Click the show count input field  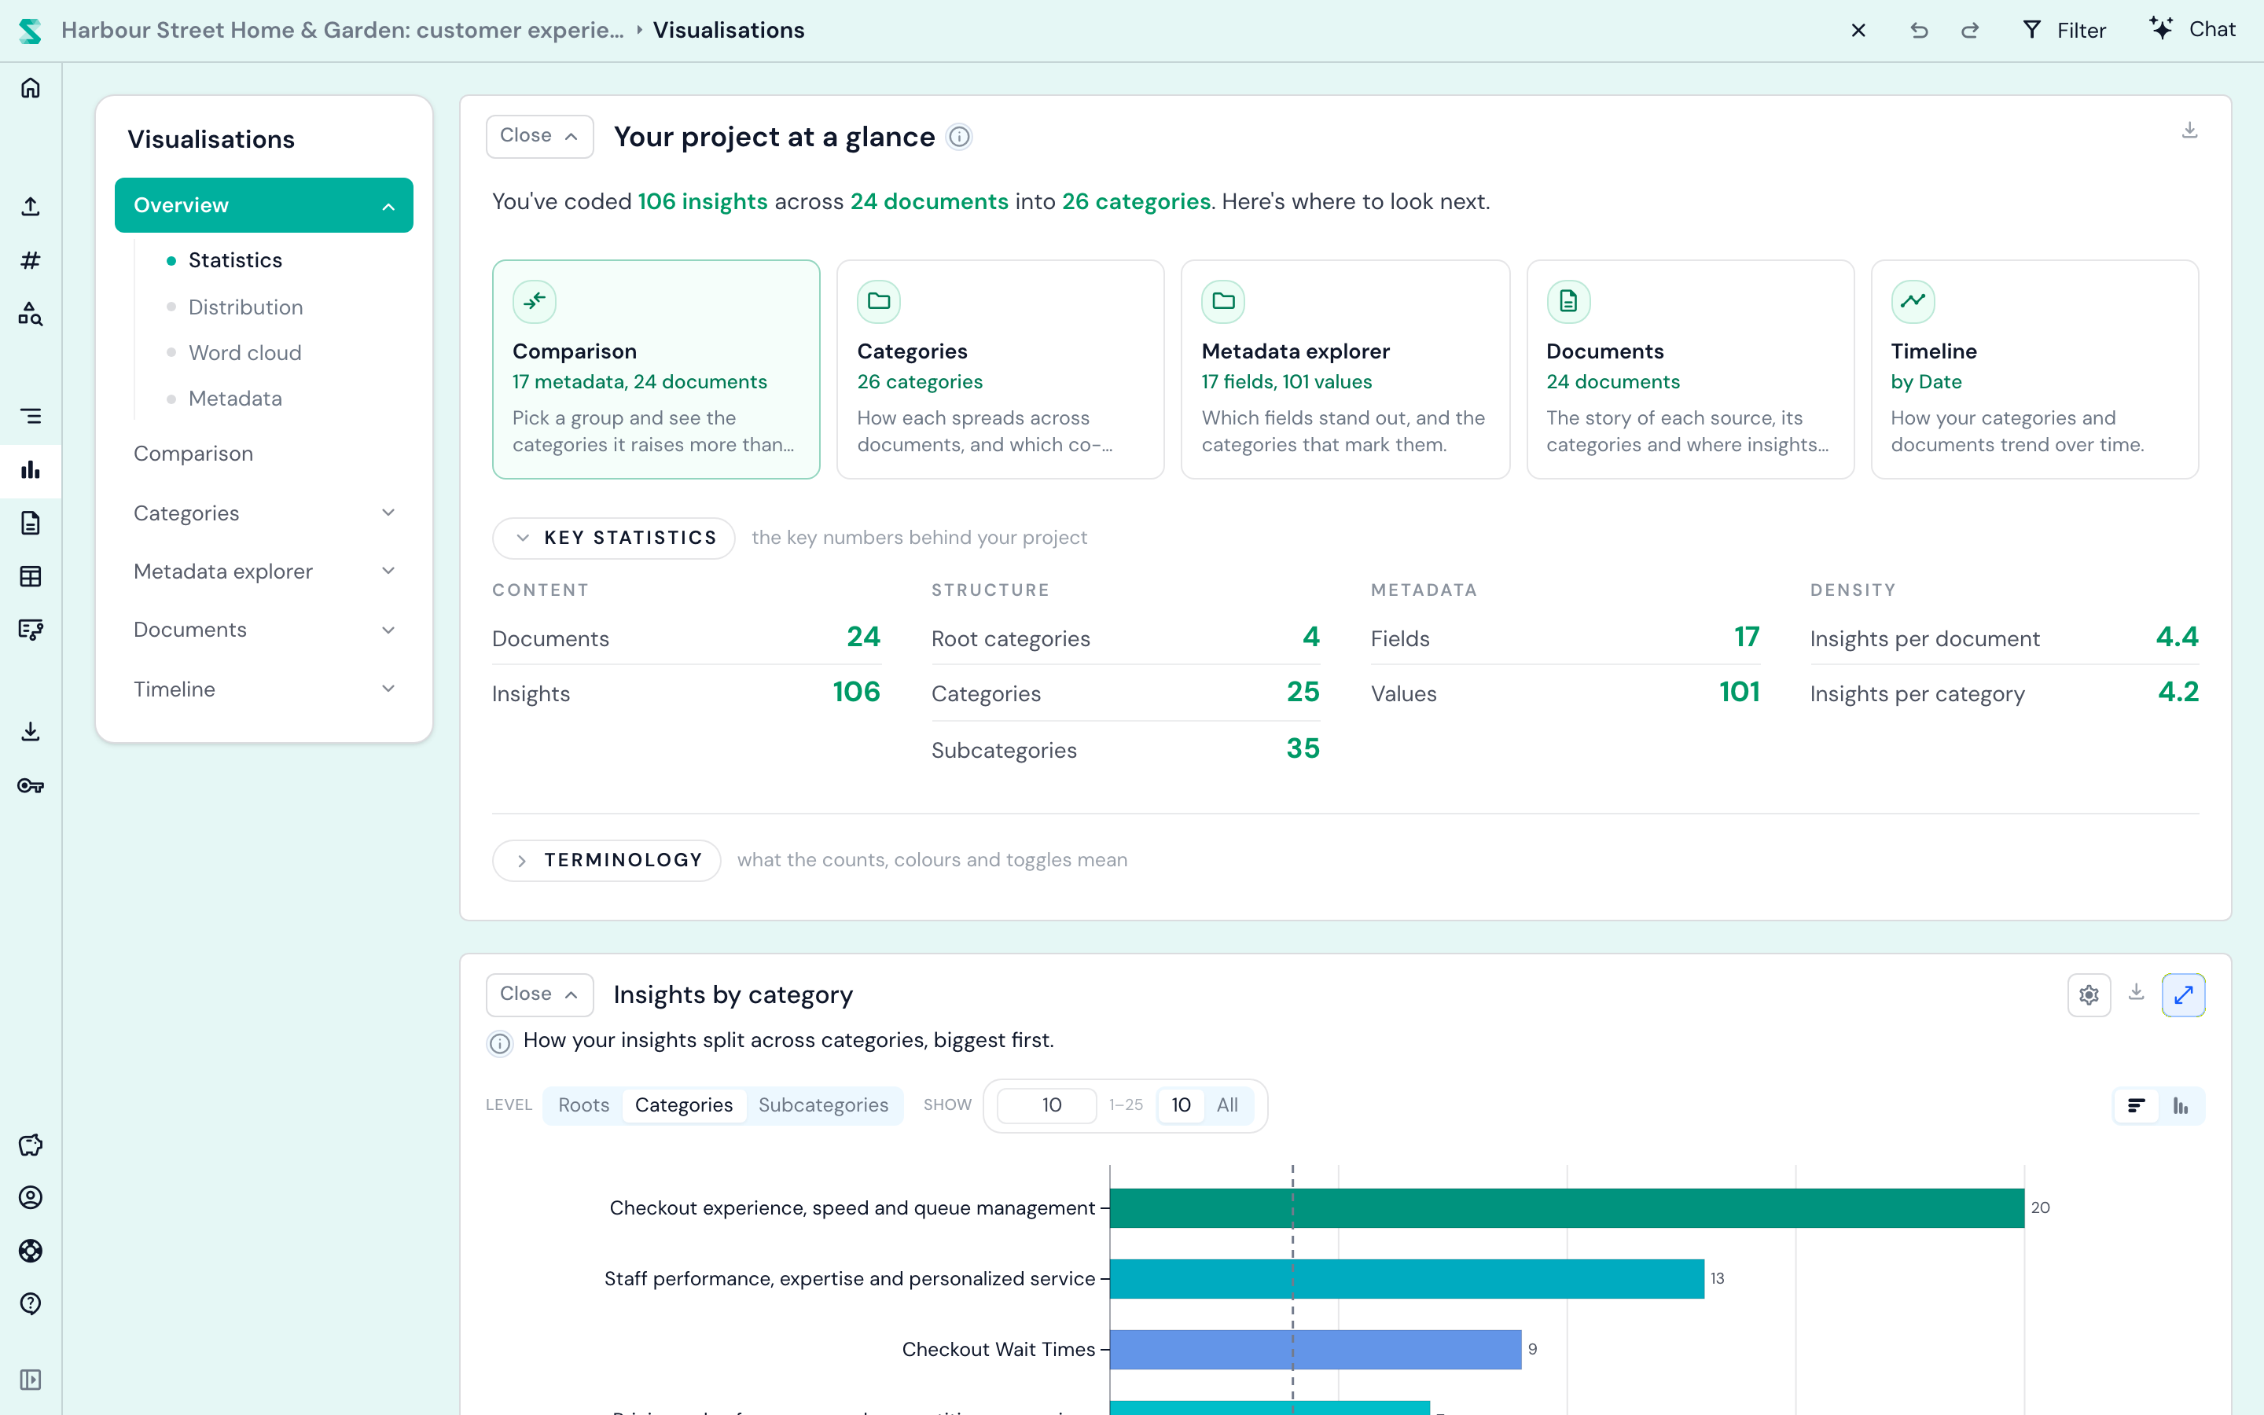pos(1047,1105)
